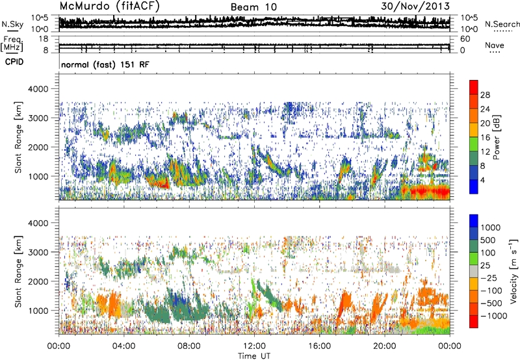Click the '28' value on Power scale

point(485,95)
